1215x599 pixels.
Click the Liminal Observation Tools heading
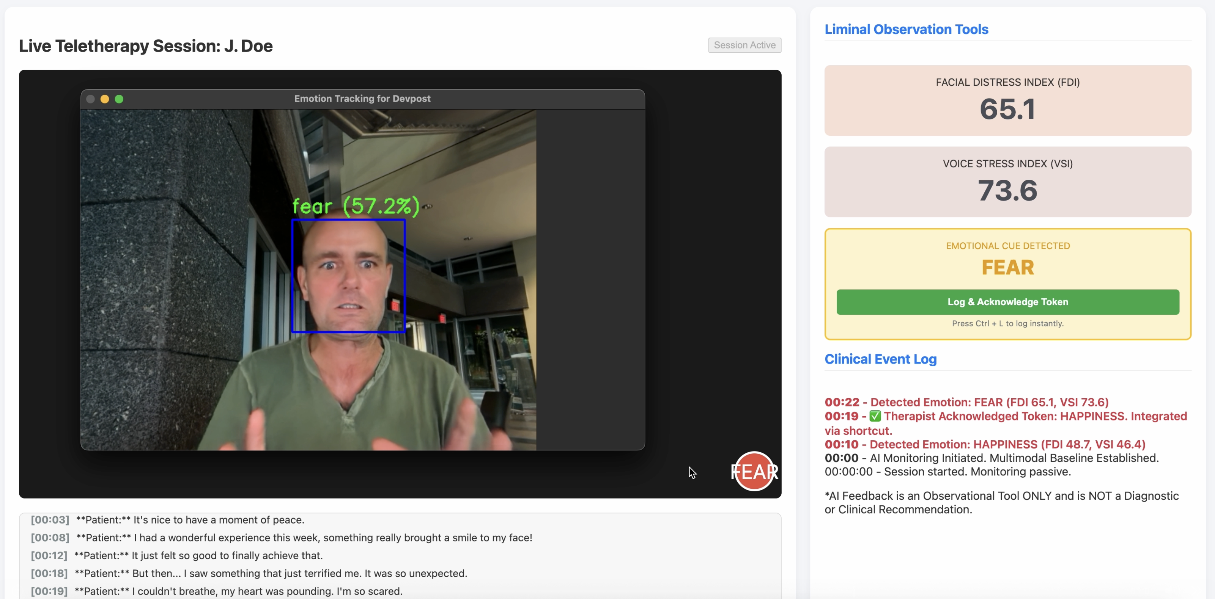tap(906, 29)
